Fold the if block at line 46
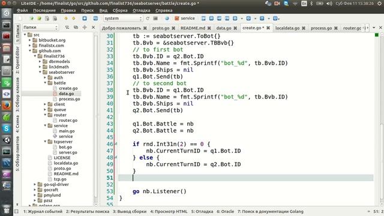 click(x=116, y=144)
